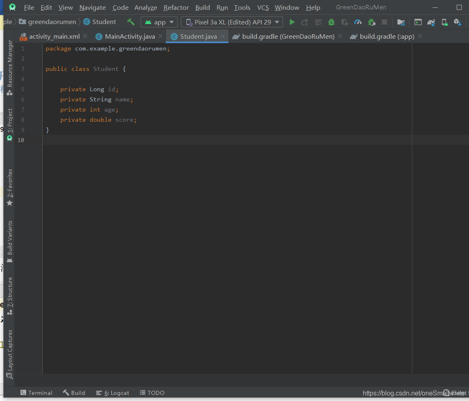Close build.gradle (:app) tab

[420, 36]
